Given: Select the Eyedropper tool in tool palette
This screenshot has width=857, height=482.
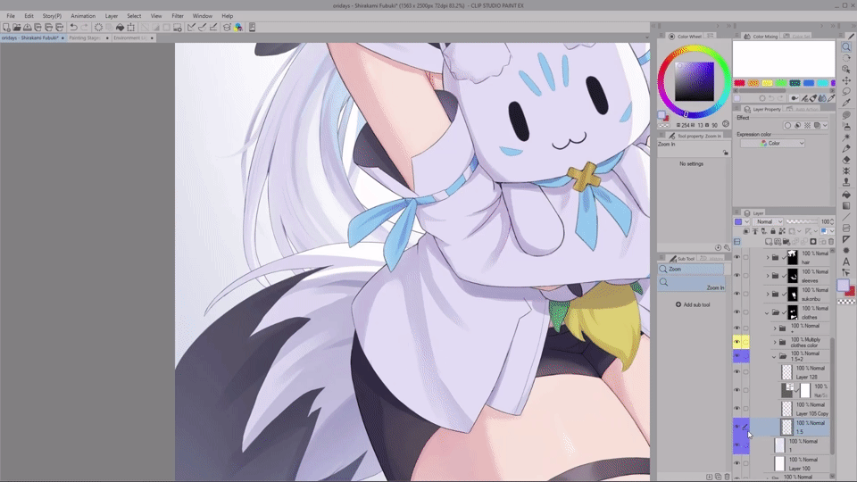Looking at the screenshot, I should tap(846, 103).
